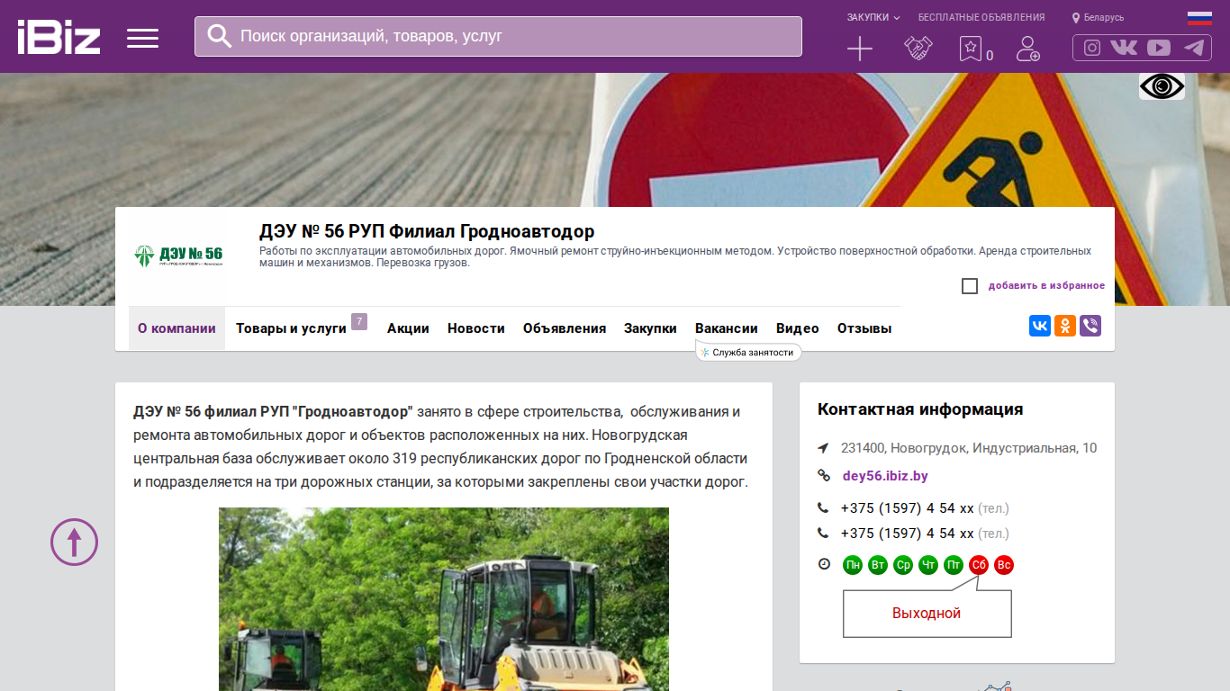Screen dimensions: 1230x691
Task: Click the company address 'Новогрудок, Индустриальная, 10'
Action: coord(969,448)
